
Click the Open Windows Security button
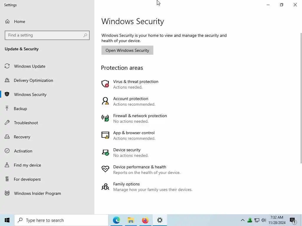click(x=127, y=50)
